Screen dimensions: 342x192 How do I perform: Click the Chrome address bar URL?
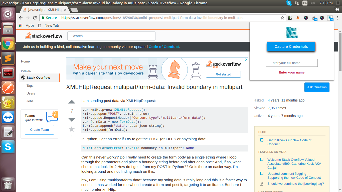click(x=152, y=18)
